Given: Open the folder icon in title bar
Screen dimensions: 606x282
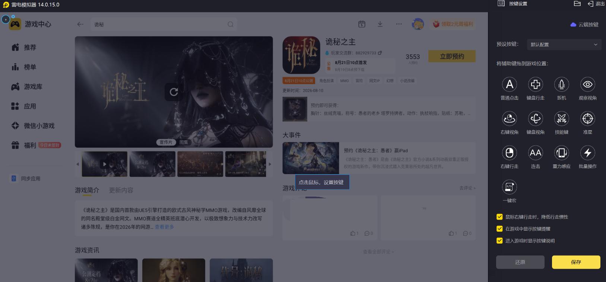Looking at the screenshot, I should pyautogui.click(x=577, y=4).
